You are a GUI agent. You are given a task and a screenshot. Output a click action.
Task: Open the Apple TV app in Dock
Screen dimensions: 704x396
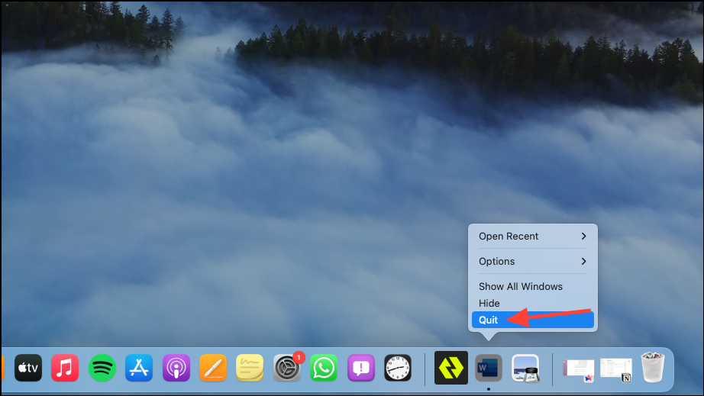[x=27, y=368]
